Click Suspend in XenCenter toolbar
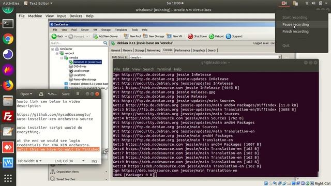Viewport: 331px width, 186px height. (234, 36)
